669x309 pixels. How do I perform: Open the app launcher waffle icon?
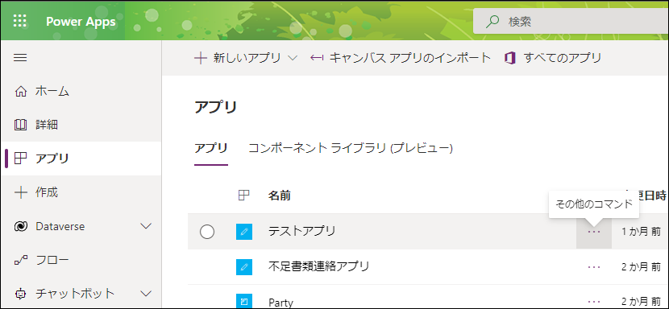coord(20,21)
